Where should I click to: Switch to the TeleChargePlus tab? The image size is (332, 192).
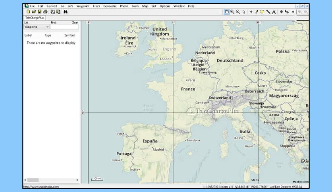(35, 18)
